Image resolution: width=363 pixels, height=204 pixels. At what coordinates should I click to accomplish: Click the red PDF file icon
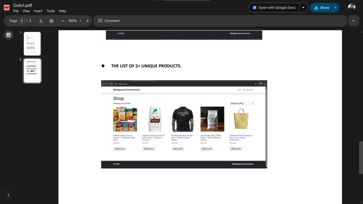coord(6,8)
